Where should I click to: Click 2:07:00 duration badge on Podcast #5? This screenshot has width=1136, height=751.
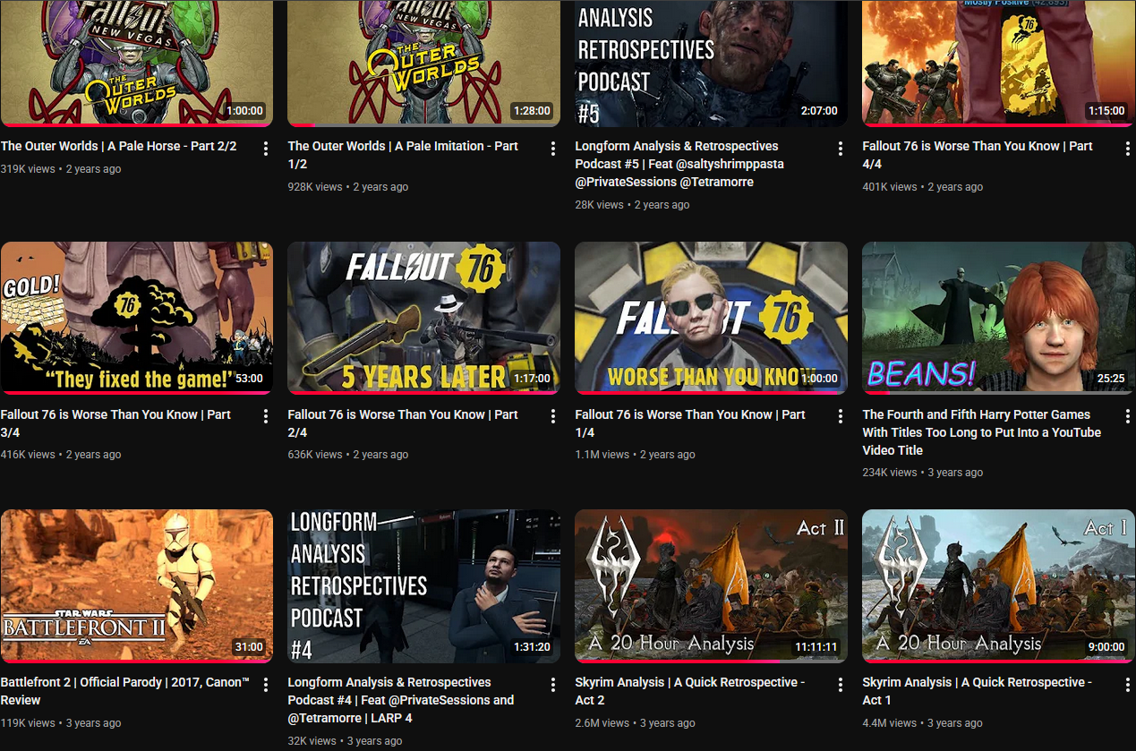tap(818, 111)
